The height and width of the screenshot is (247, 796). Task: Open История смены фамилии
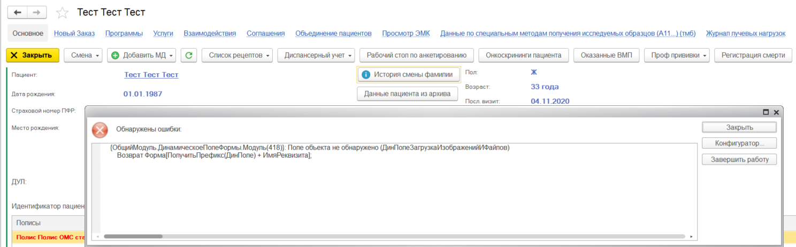[x=408, y=75]
